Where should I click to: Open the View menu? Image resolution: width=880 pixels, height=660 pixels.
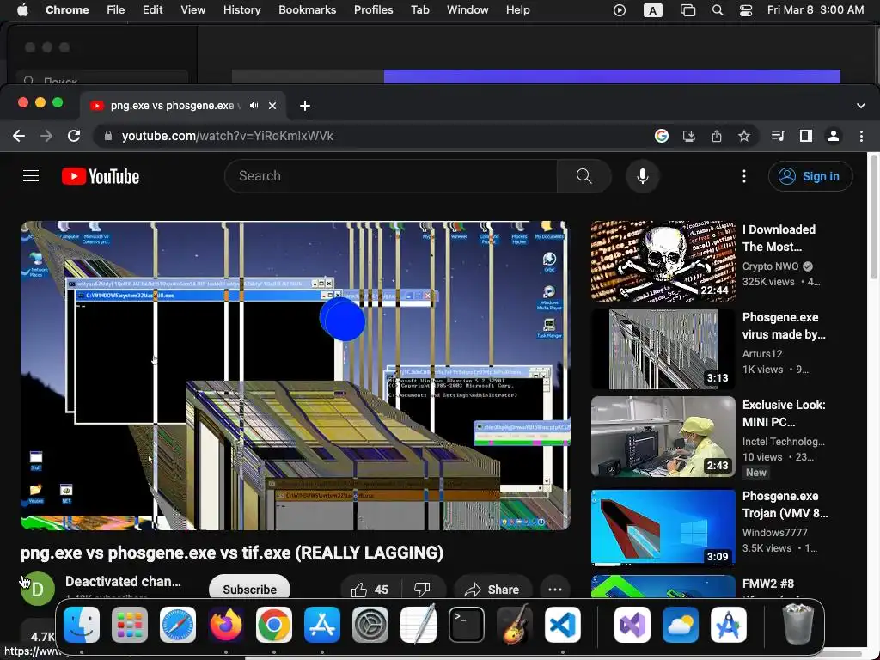[193, 9]
